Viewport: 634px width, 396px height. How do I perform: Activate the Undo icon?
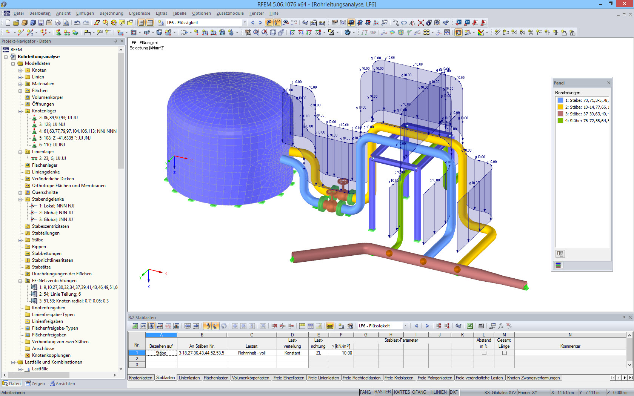(76, 22)
